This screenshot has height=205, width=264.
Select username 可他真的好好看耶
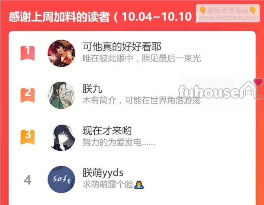pos(122,47)
